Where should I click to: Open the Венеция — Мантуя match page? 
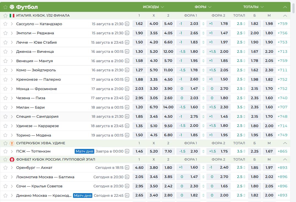(x=34, y=61)
